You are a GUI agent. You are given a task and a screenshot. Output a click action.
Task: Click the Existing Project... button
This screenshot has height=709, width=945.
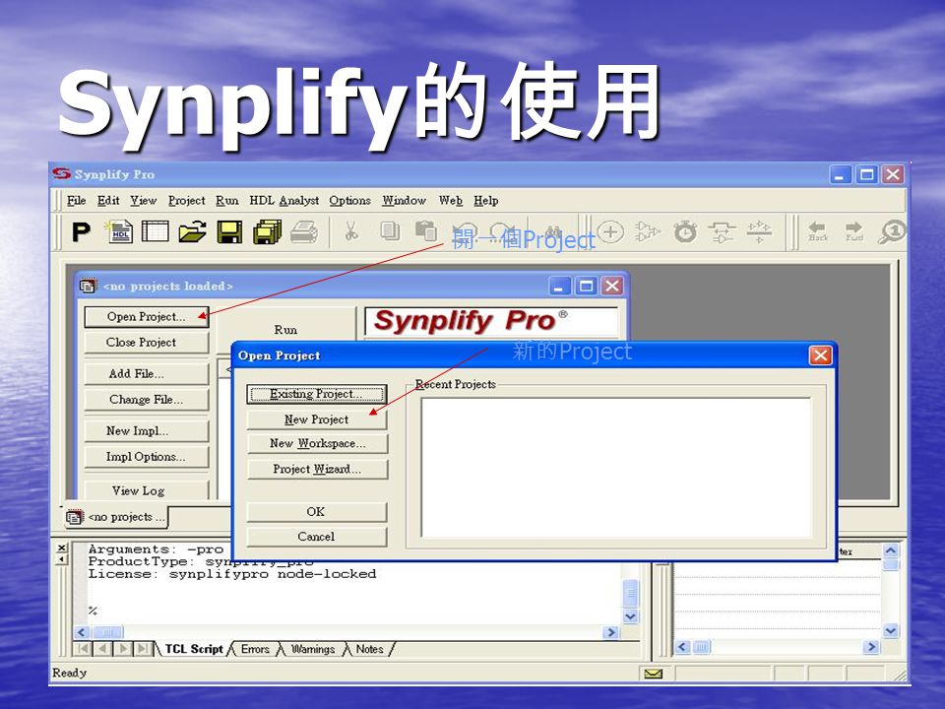pos(316,394)
